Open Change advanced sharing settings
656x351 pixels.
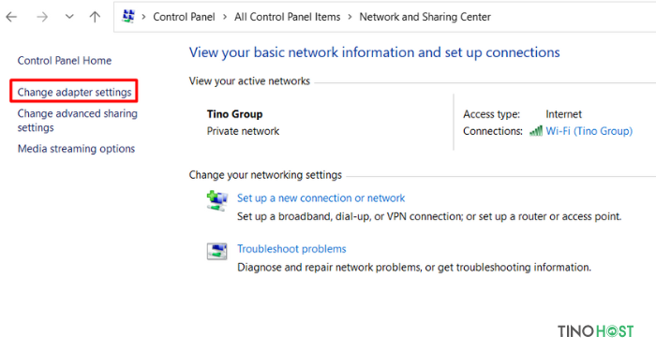click(x=78, y=121)
